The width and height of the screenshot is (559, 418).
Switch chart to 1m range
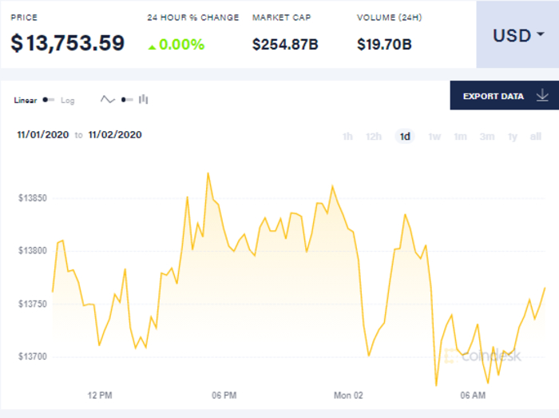click(460, 137)
